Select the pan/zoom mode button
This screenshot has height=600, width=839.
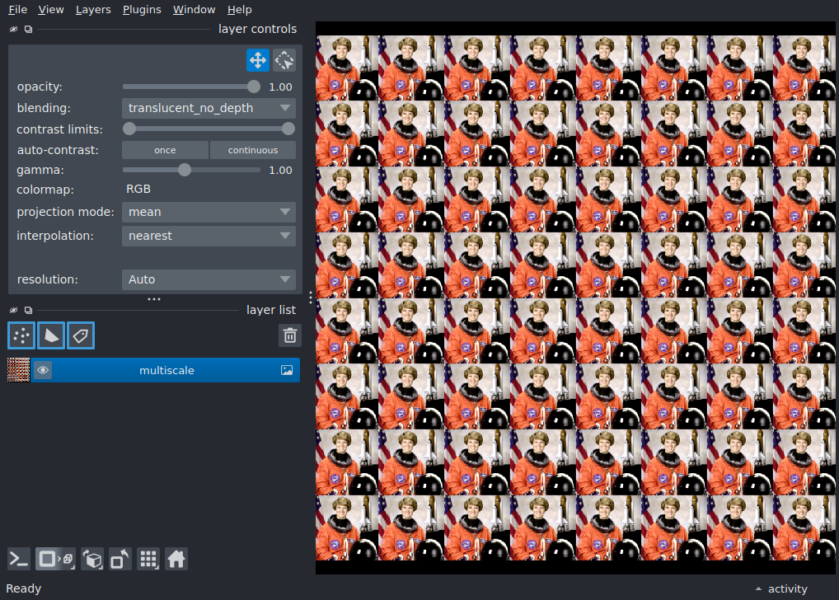tap(257, 60)
